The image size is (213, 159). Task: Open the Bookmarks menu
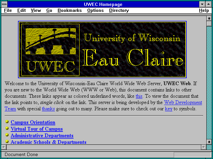(x=70, y=10)
